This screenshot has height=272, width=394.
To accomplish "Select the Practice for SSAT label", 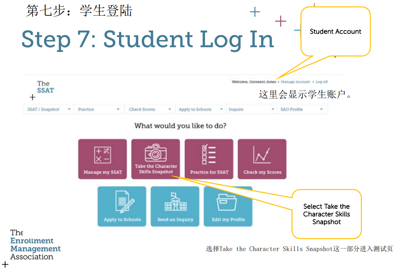I will [x=209, y=172].
